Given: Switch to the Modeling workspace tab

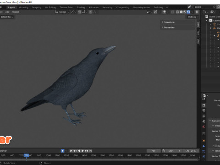Looking at the screenshot, I should click(x=23, y=7).
